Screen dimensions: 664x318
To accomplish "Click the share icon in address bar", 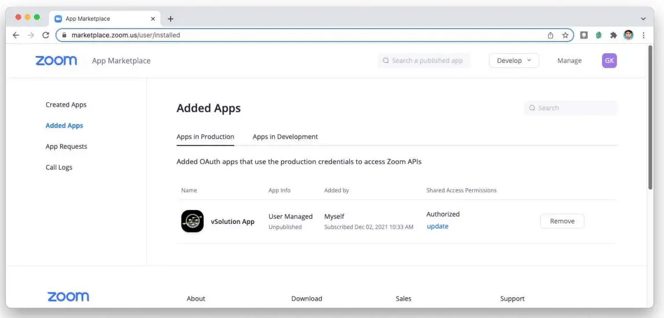I will (x=551, y=35).
